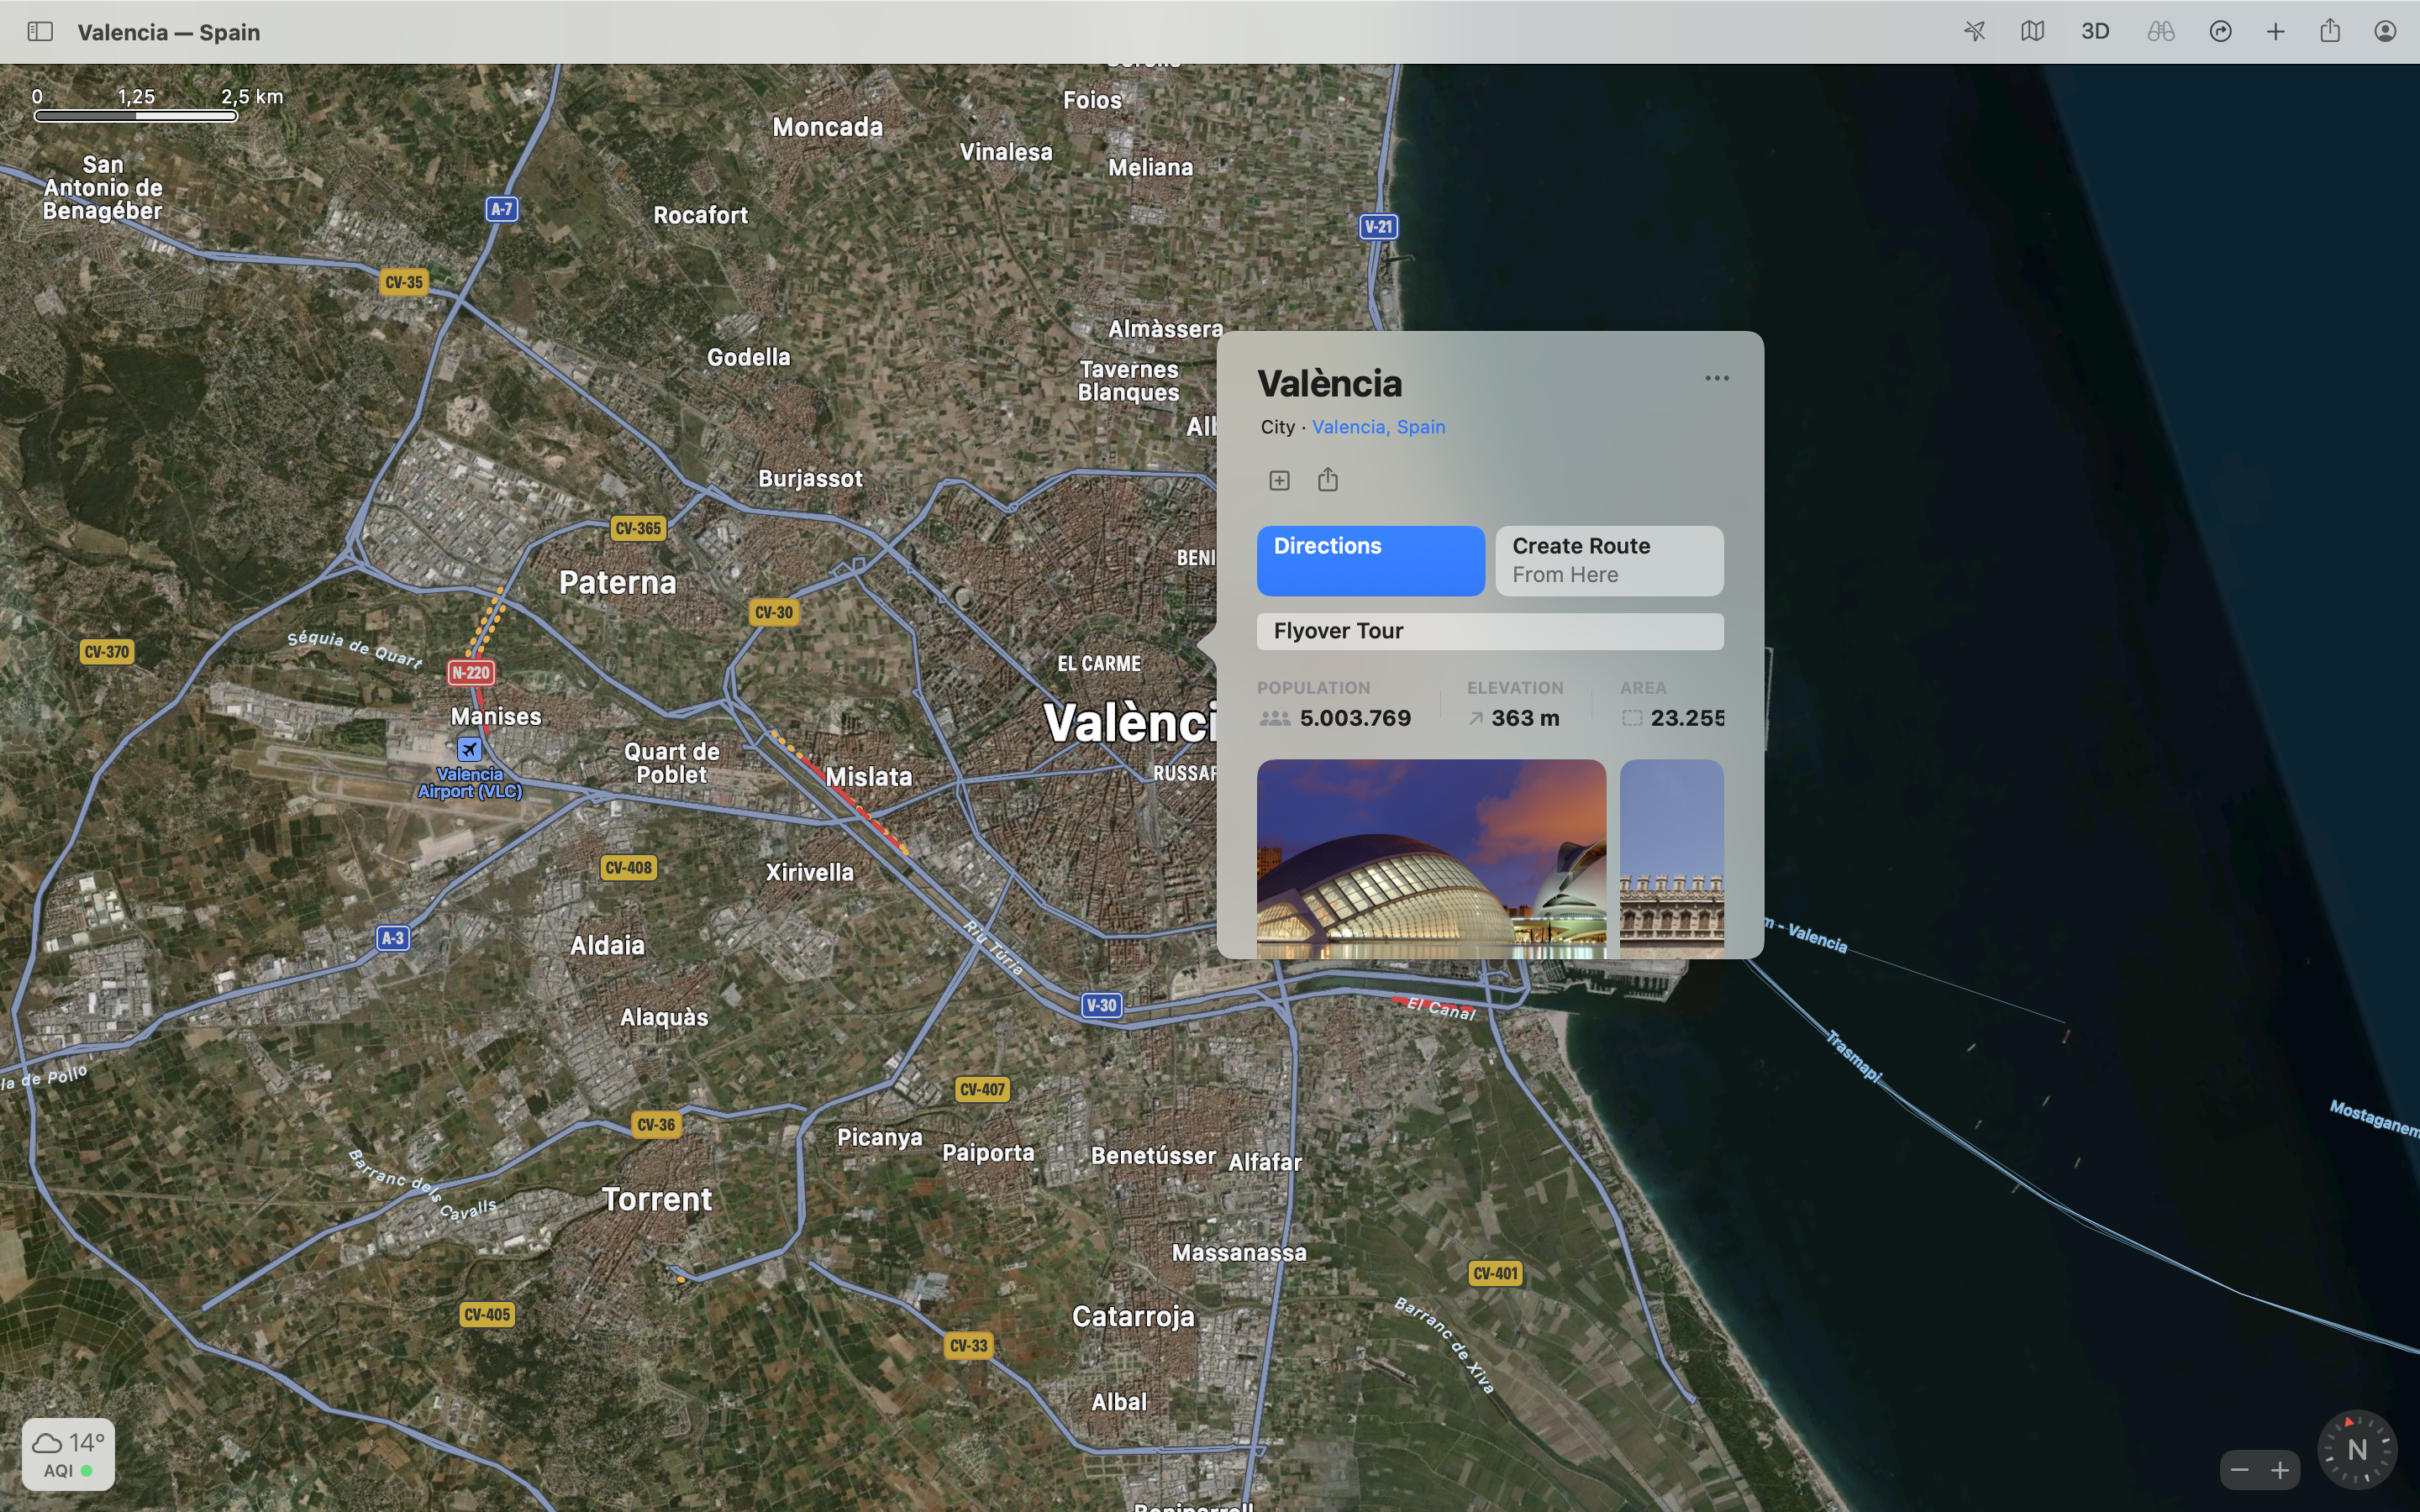Select the Aldaia label
The height and width of the screenshot is (1512, 2420).
(x=607, y=945)
